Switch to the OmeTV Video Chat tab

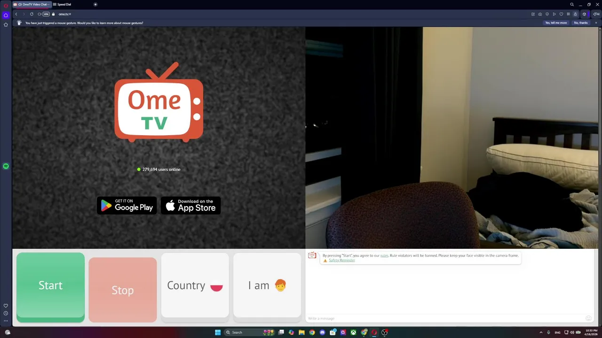[32, 4]
